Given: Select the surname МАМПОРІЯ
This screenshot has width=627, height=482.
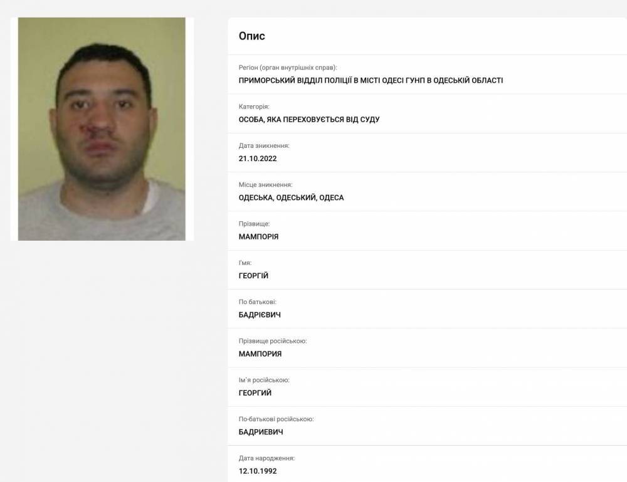Looking at the screenshot, I should 258,236.
